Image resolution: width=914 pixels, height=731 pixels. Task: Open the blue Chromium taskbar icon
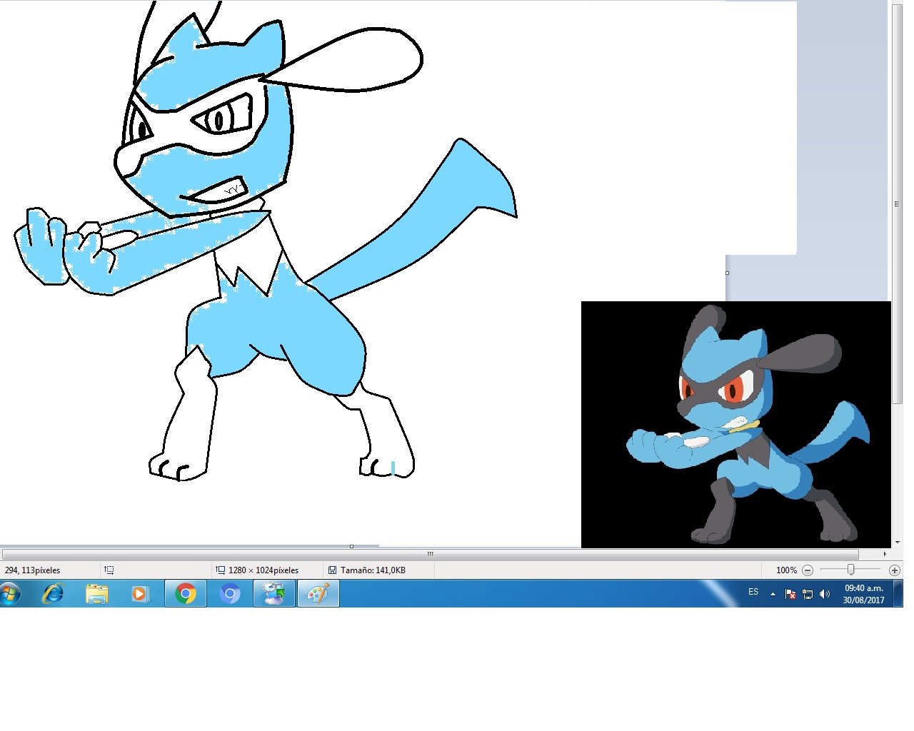click(x=229, y=593)
